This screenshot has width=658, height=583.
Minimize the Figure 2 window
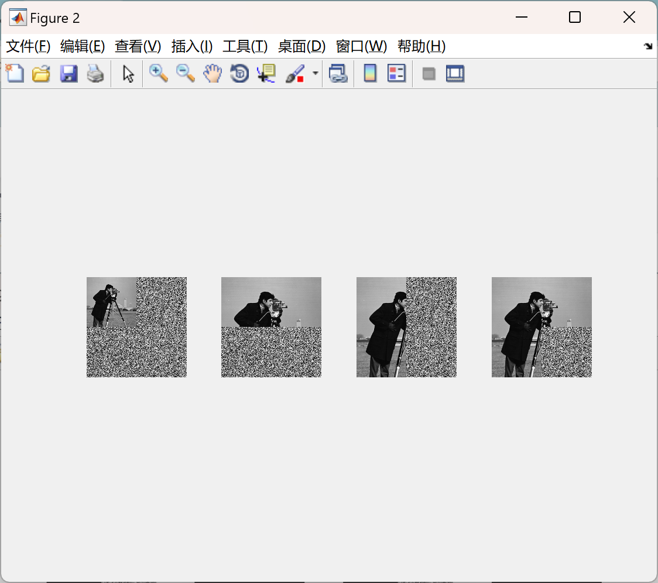point(521,17)
